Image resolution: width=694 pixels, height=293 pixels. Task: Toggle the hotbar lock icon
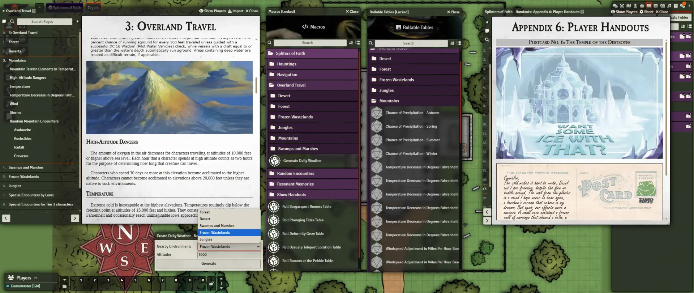pos(211,284)
